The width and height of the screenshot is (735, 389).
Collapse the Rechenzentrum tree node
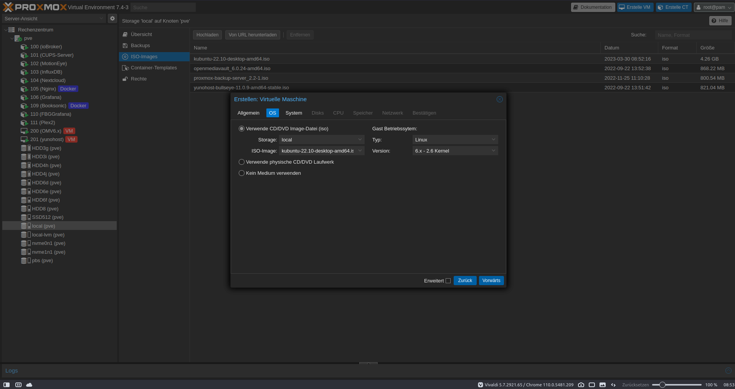(6, 30)
